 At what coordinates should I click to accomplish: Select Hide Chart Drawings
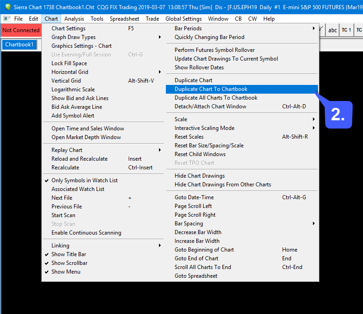coord(242,176)
